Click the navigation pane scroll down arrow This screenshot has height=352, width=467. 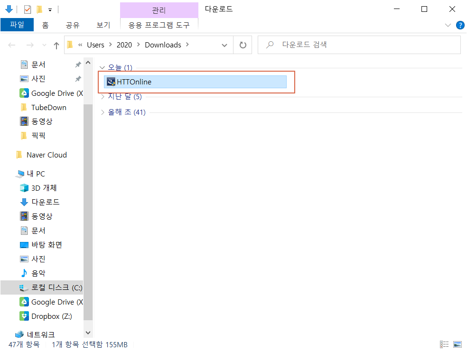[x=88, y=333]
